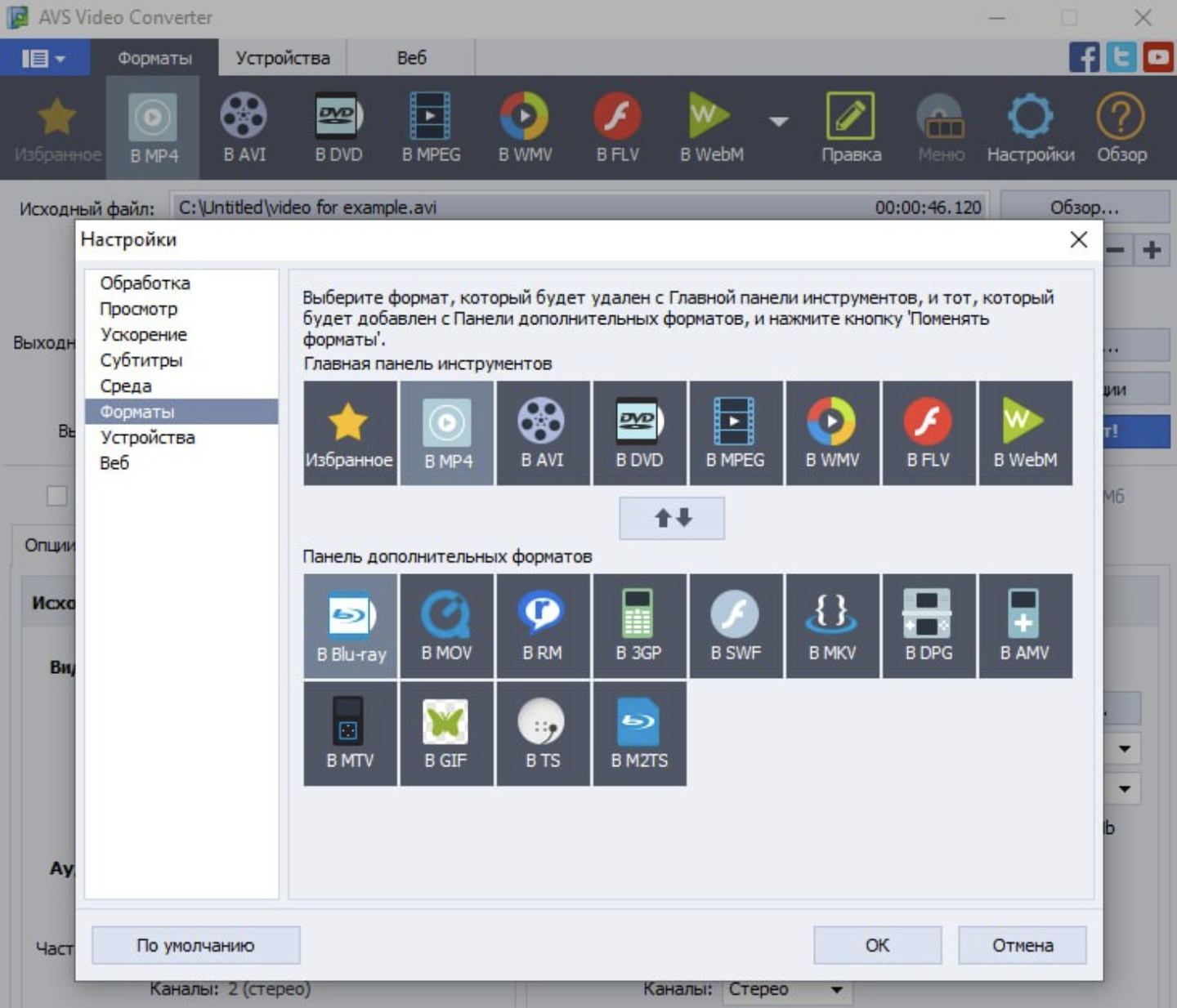The width and height of the screenshot is (1177, 1008).
Task: Switch to Веб tab in main window
Action: (412, 58)
